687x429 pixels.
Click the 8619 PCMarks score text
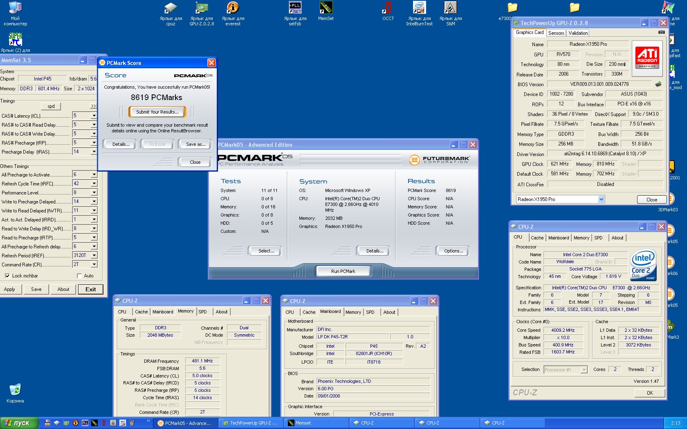coord(156,97)
